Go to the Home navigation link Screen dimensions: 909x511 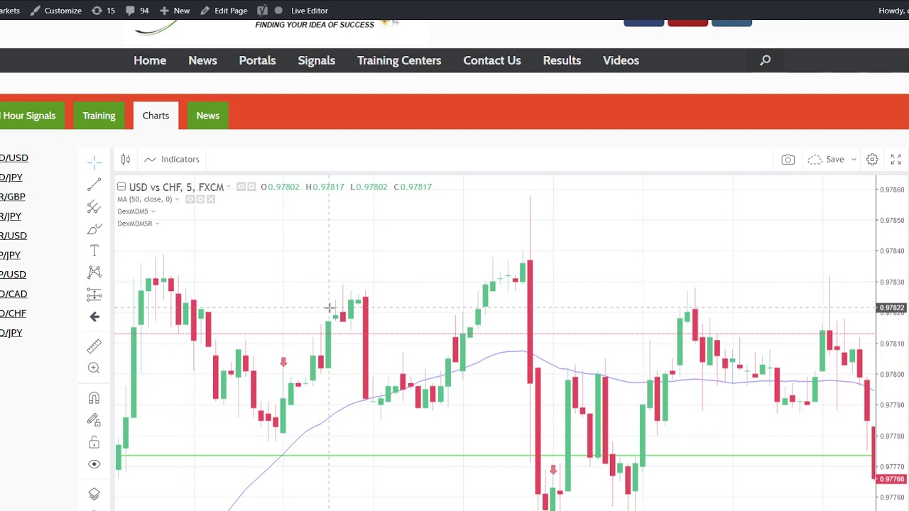tap(150, 60)
